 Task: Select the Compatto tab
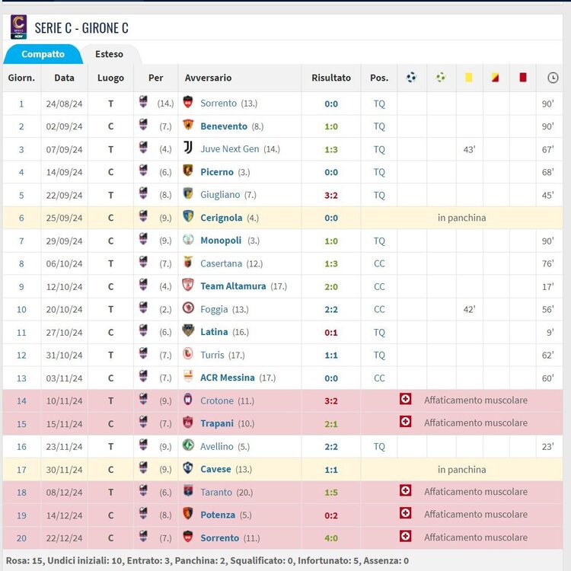coord(43,54)
